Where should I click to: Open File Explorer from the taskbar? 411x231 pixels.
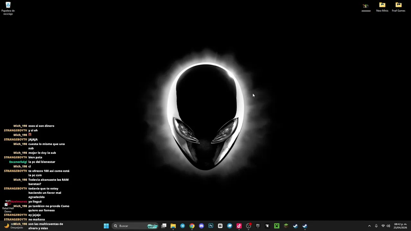point(173,226)
